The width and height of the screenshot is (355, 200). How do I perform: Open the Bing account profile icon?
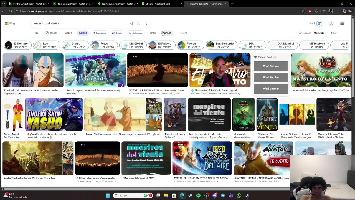[x=331, y=23]
